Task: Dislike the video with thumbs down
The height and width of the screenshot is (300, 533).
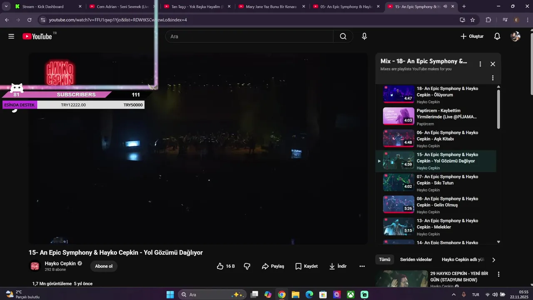Action: point(247,266)
